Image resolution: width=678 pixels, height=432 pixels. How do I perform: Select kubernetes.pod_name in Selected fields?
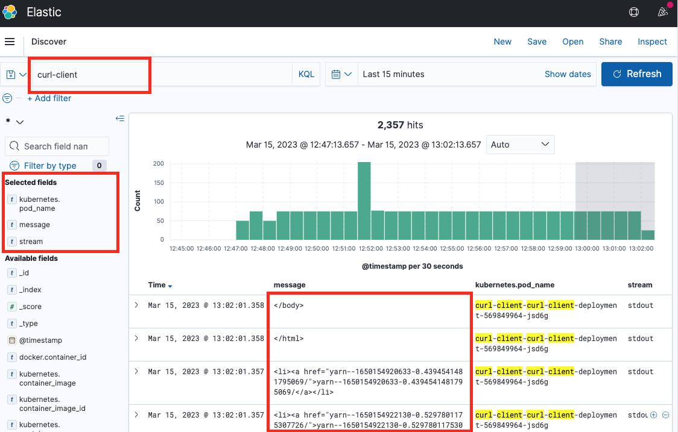click(x=39, y=204)
